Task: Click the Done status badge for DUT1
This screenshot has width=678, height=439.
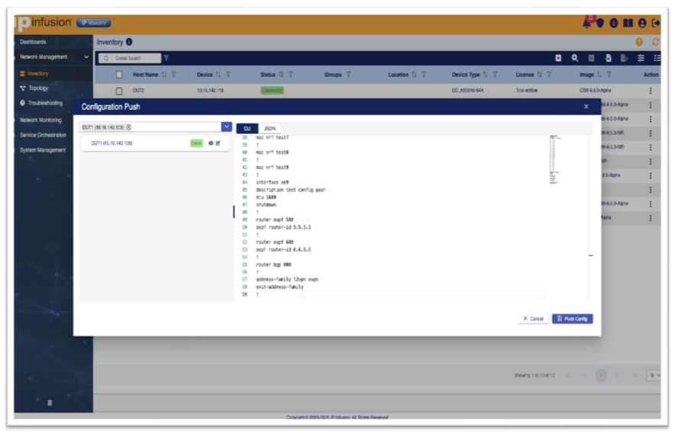Action: click(x=196, y=143)
